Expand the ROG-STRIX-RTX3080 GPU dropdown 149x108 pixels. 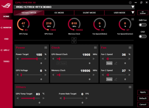tap(133, 7)
